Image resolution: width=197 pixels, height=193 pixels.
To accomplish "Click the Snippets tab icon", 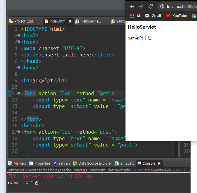I will click(x=117, y=163).
